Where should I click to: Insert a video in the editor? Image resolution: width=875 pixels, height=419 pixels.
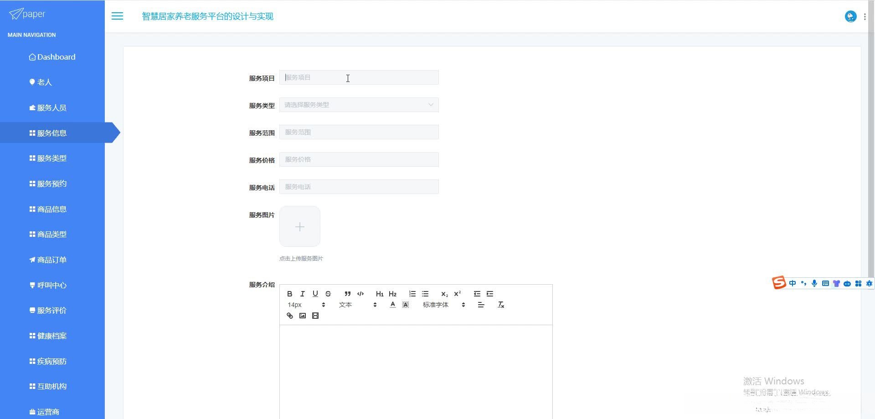coord(315,316)
